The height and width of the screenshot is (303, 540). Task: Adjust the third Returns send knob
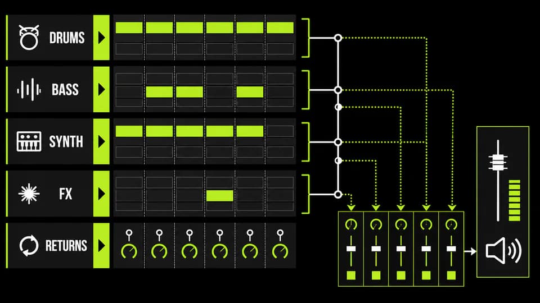click(190, 251)
